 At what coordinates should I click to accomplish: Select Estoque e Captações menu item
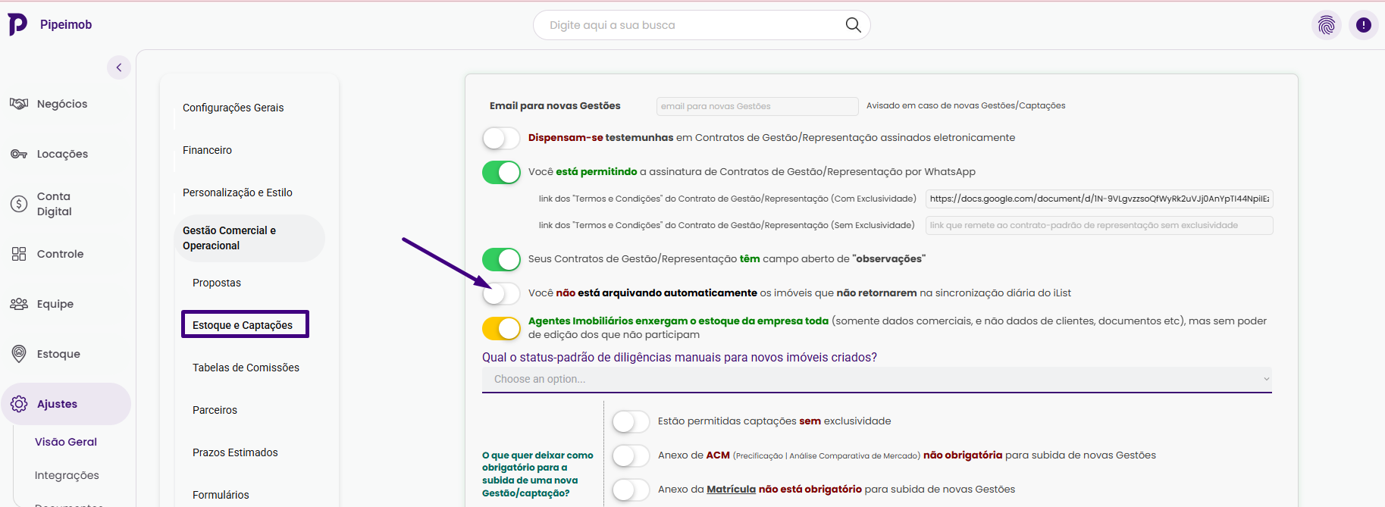coord(244,325)
